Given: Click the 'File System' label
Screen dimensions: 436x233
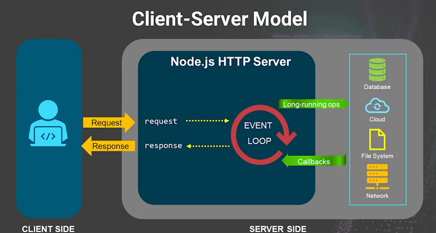Looking at the screenshot, I should (x=377, y=156).
